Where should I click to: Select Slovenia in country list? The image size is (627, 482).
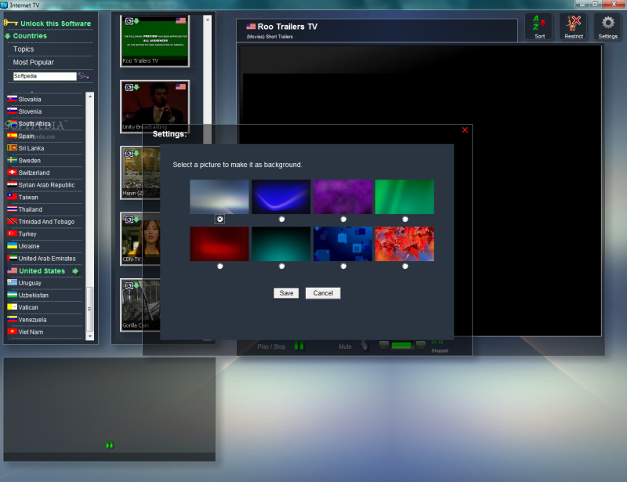pyautogui.click(x=30, y=111)
